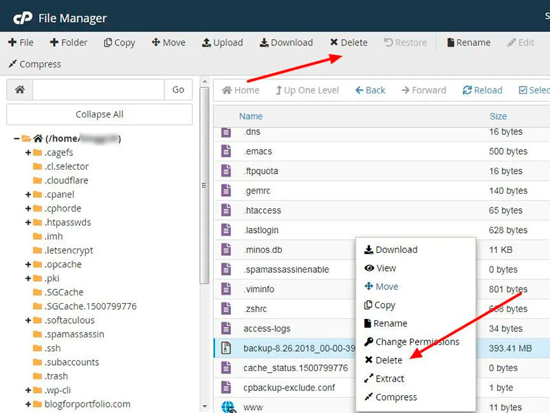Select Change Permissions in context menu
Screen dimensions: 550x413
point(417,342)
